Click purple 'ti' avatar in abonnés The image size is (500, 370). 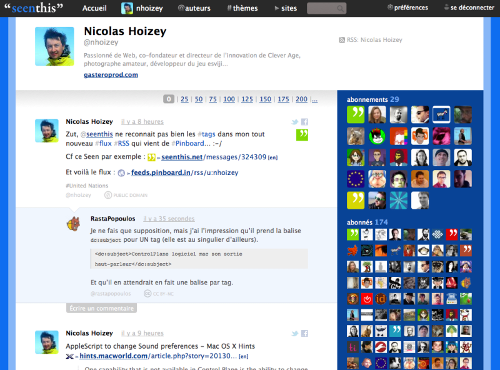(x=352, y=347)
